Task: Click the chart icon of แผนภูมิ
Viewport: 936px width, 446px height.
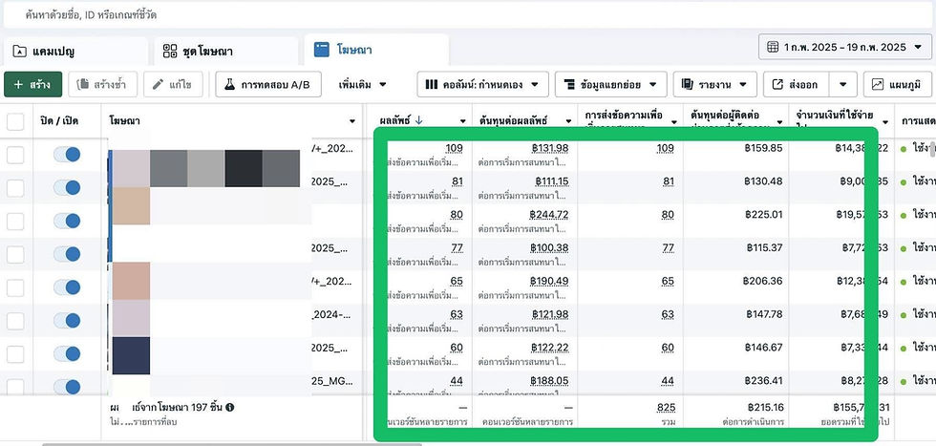Action: (x=878, y=84)
